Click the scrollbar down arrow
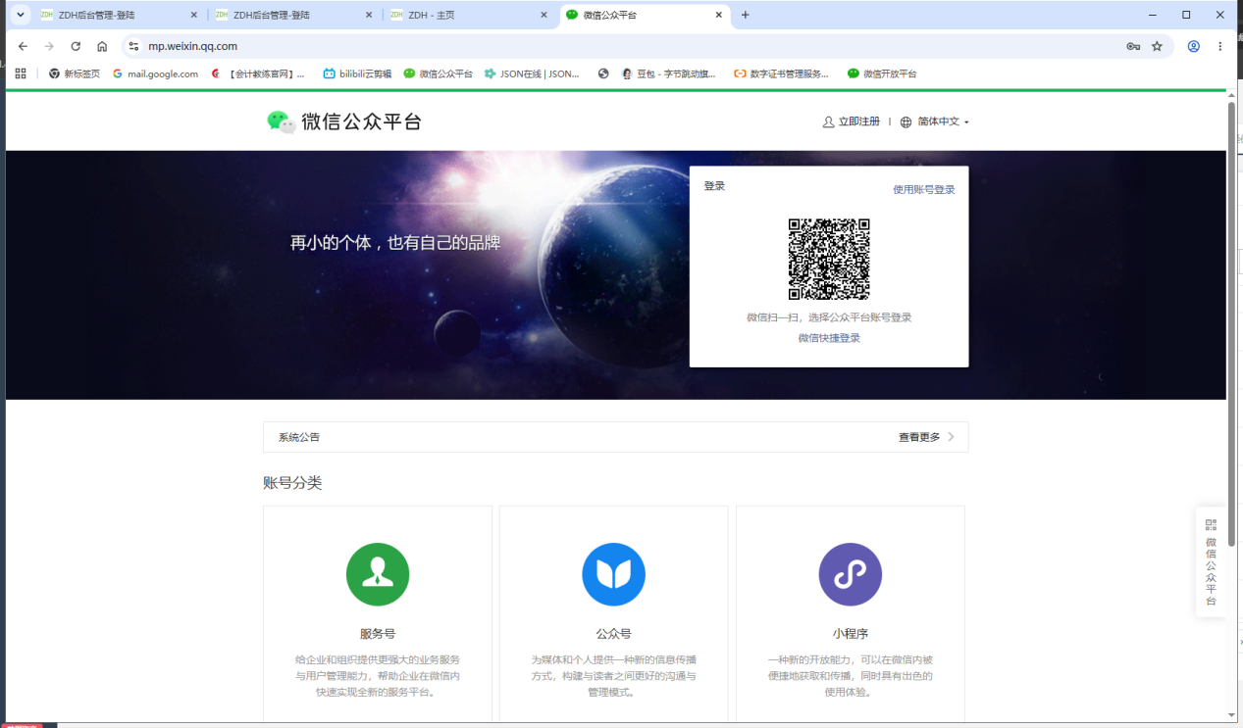The width and height of the screenshot is (1243, 728). pos(1231,716)
